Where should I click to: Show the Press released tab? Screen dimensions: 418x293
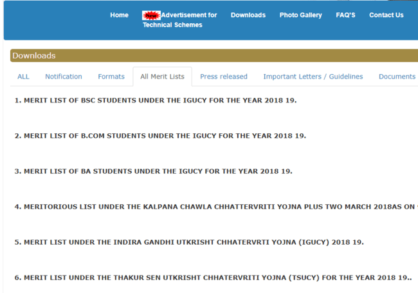223,77
